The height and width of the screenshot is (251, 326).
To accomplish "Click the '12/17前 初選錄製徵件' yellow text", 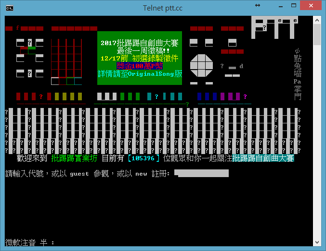I will tap(140, 59).
